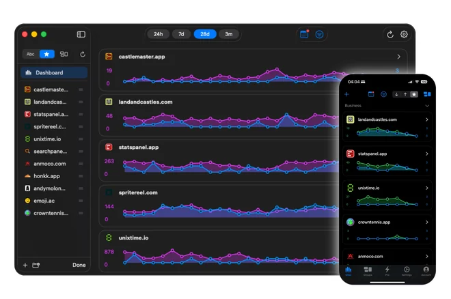Click the drag handle beside emoji.ac
The image size is (451, 299).
[x=81, y=201]
